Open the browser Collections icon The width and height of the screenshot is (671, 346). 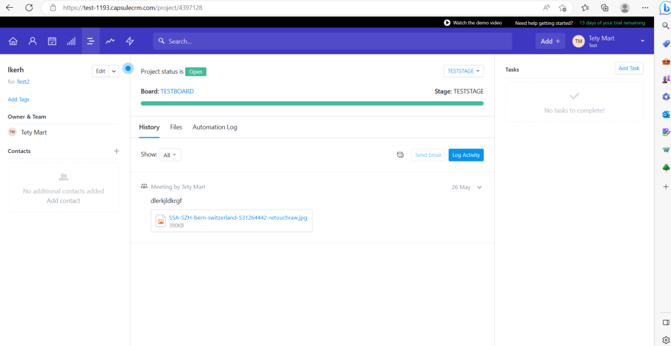[x=605, y=7]
